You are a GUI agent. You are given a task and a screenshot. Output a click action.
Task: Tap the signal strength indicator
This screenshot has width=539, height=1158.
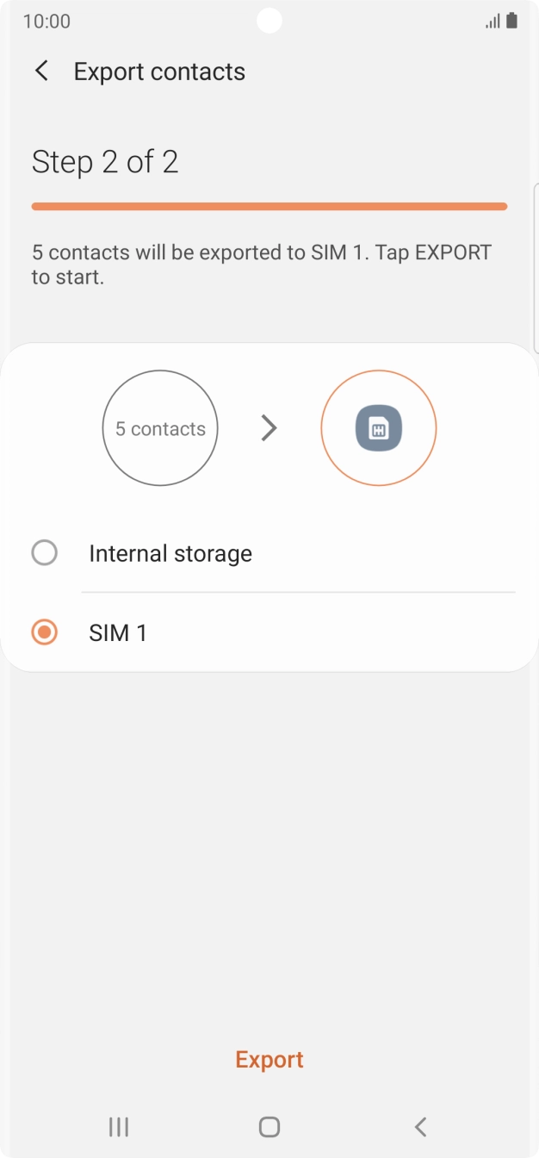click(x=493, y=21)
